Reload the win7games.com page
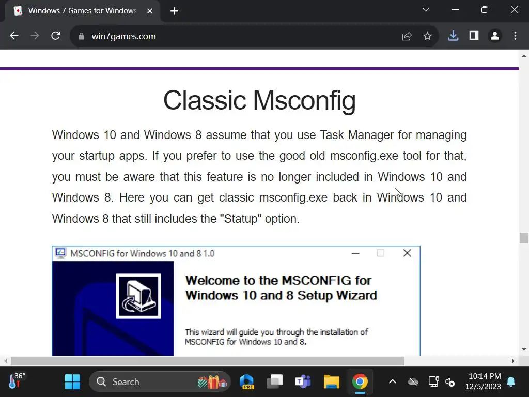 56,36
